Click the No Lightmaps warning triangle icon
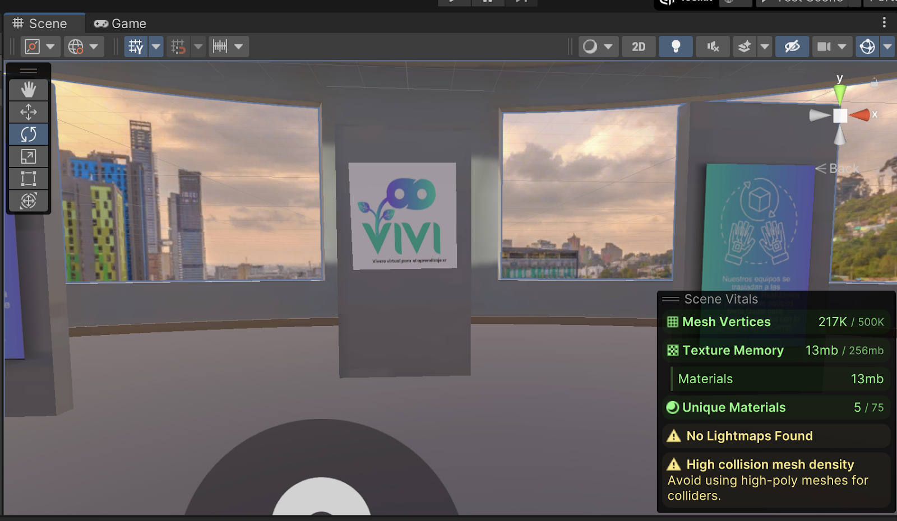This screenshot has height=521, width=897. pyautogui.click(x=674, y=436)
